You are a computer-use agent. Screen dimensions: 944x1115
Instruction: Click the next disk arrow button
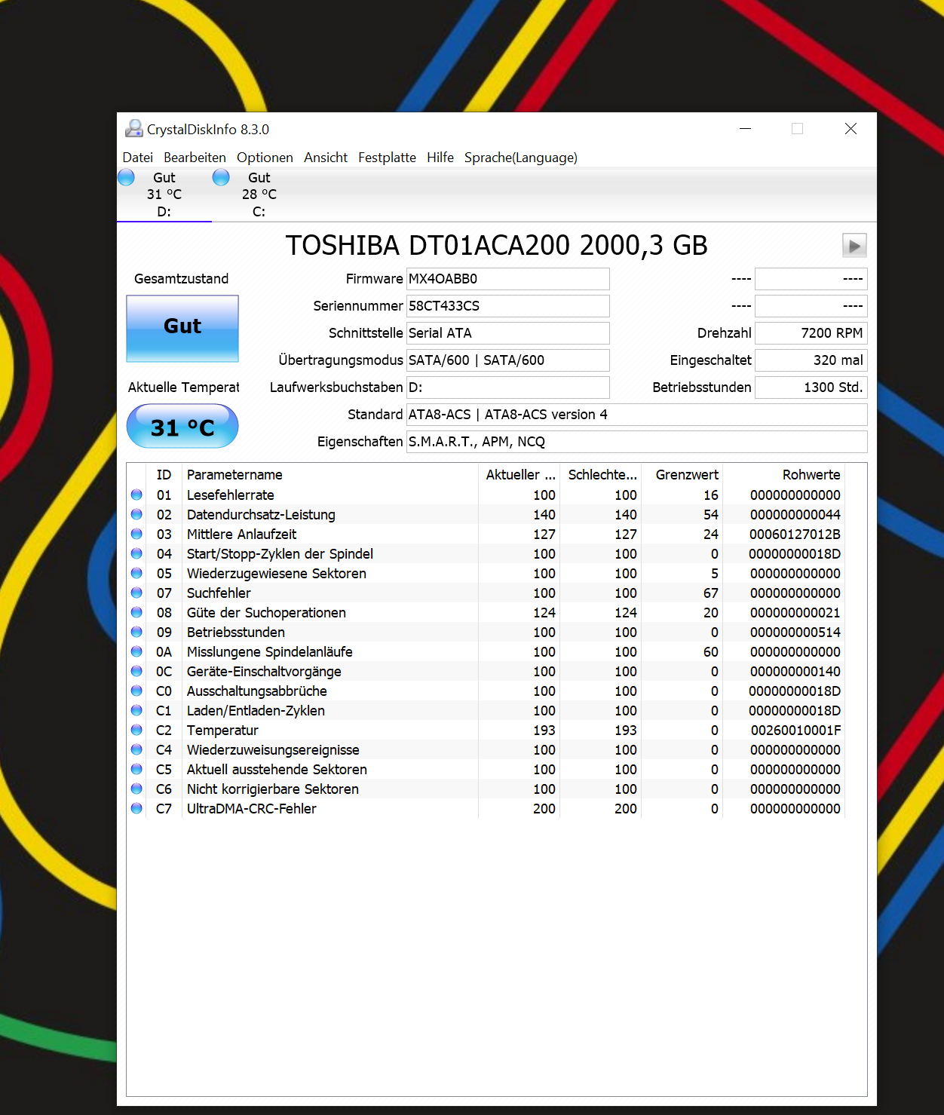click(x=854, y=246)
